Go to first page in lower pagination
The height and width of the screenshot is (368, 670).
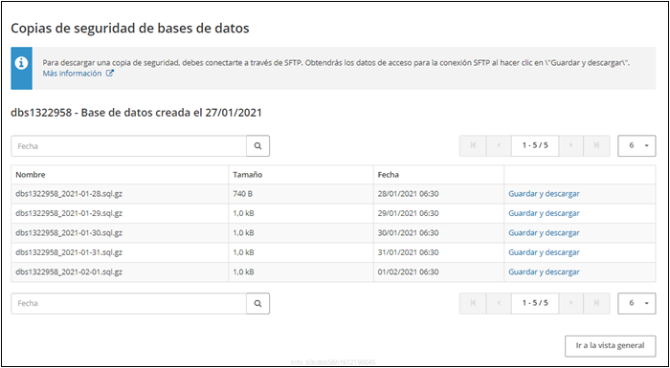pos(473,304)
